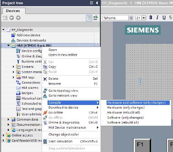Collapse the EP_Diagnostic project node
The image size is (173, 152).
[x=4, y=29]
